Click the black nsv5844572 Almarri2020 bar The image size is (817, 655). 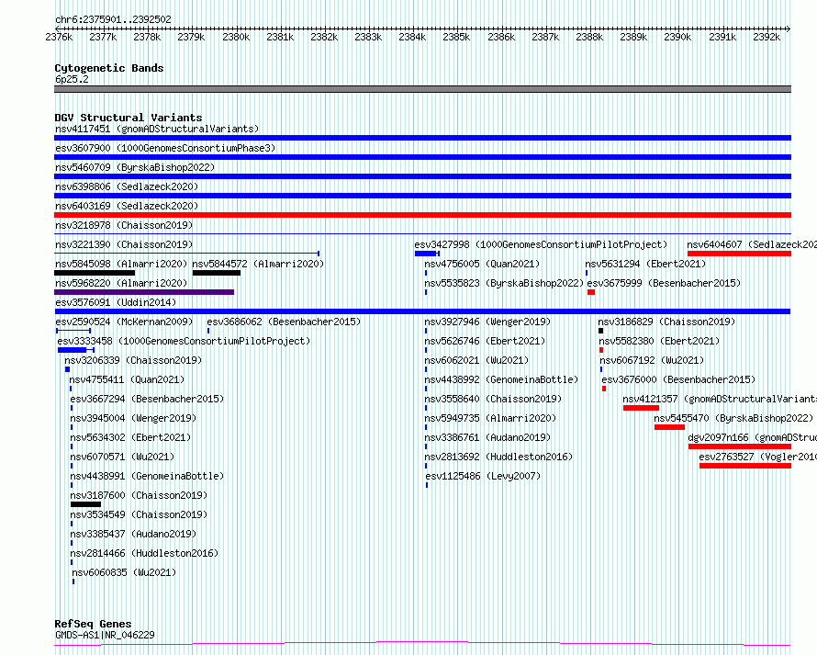[x=217, y=273]
